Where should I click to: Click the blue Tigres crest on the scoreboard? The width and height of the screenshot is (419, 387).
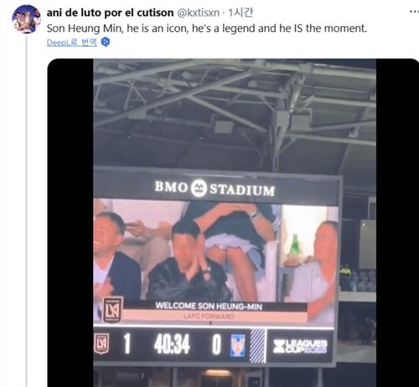pyautogui.click(x=238, y=345)
